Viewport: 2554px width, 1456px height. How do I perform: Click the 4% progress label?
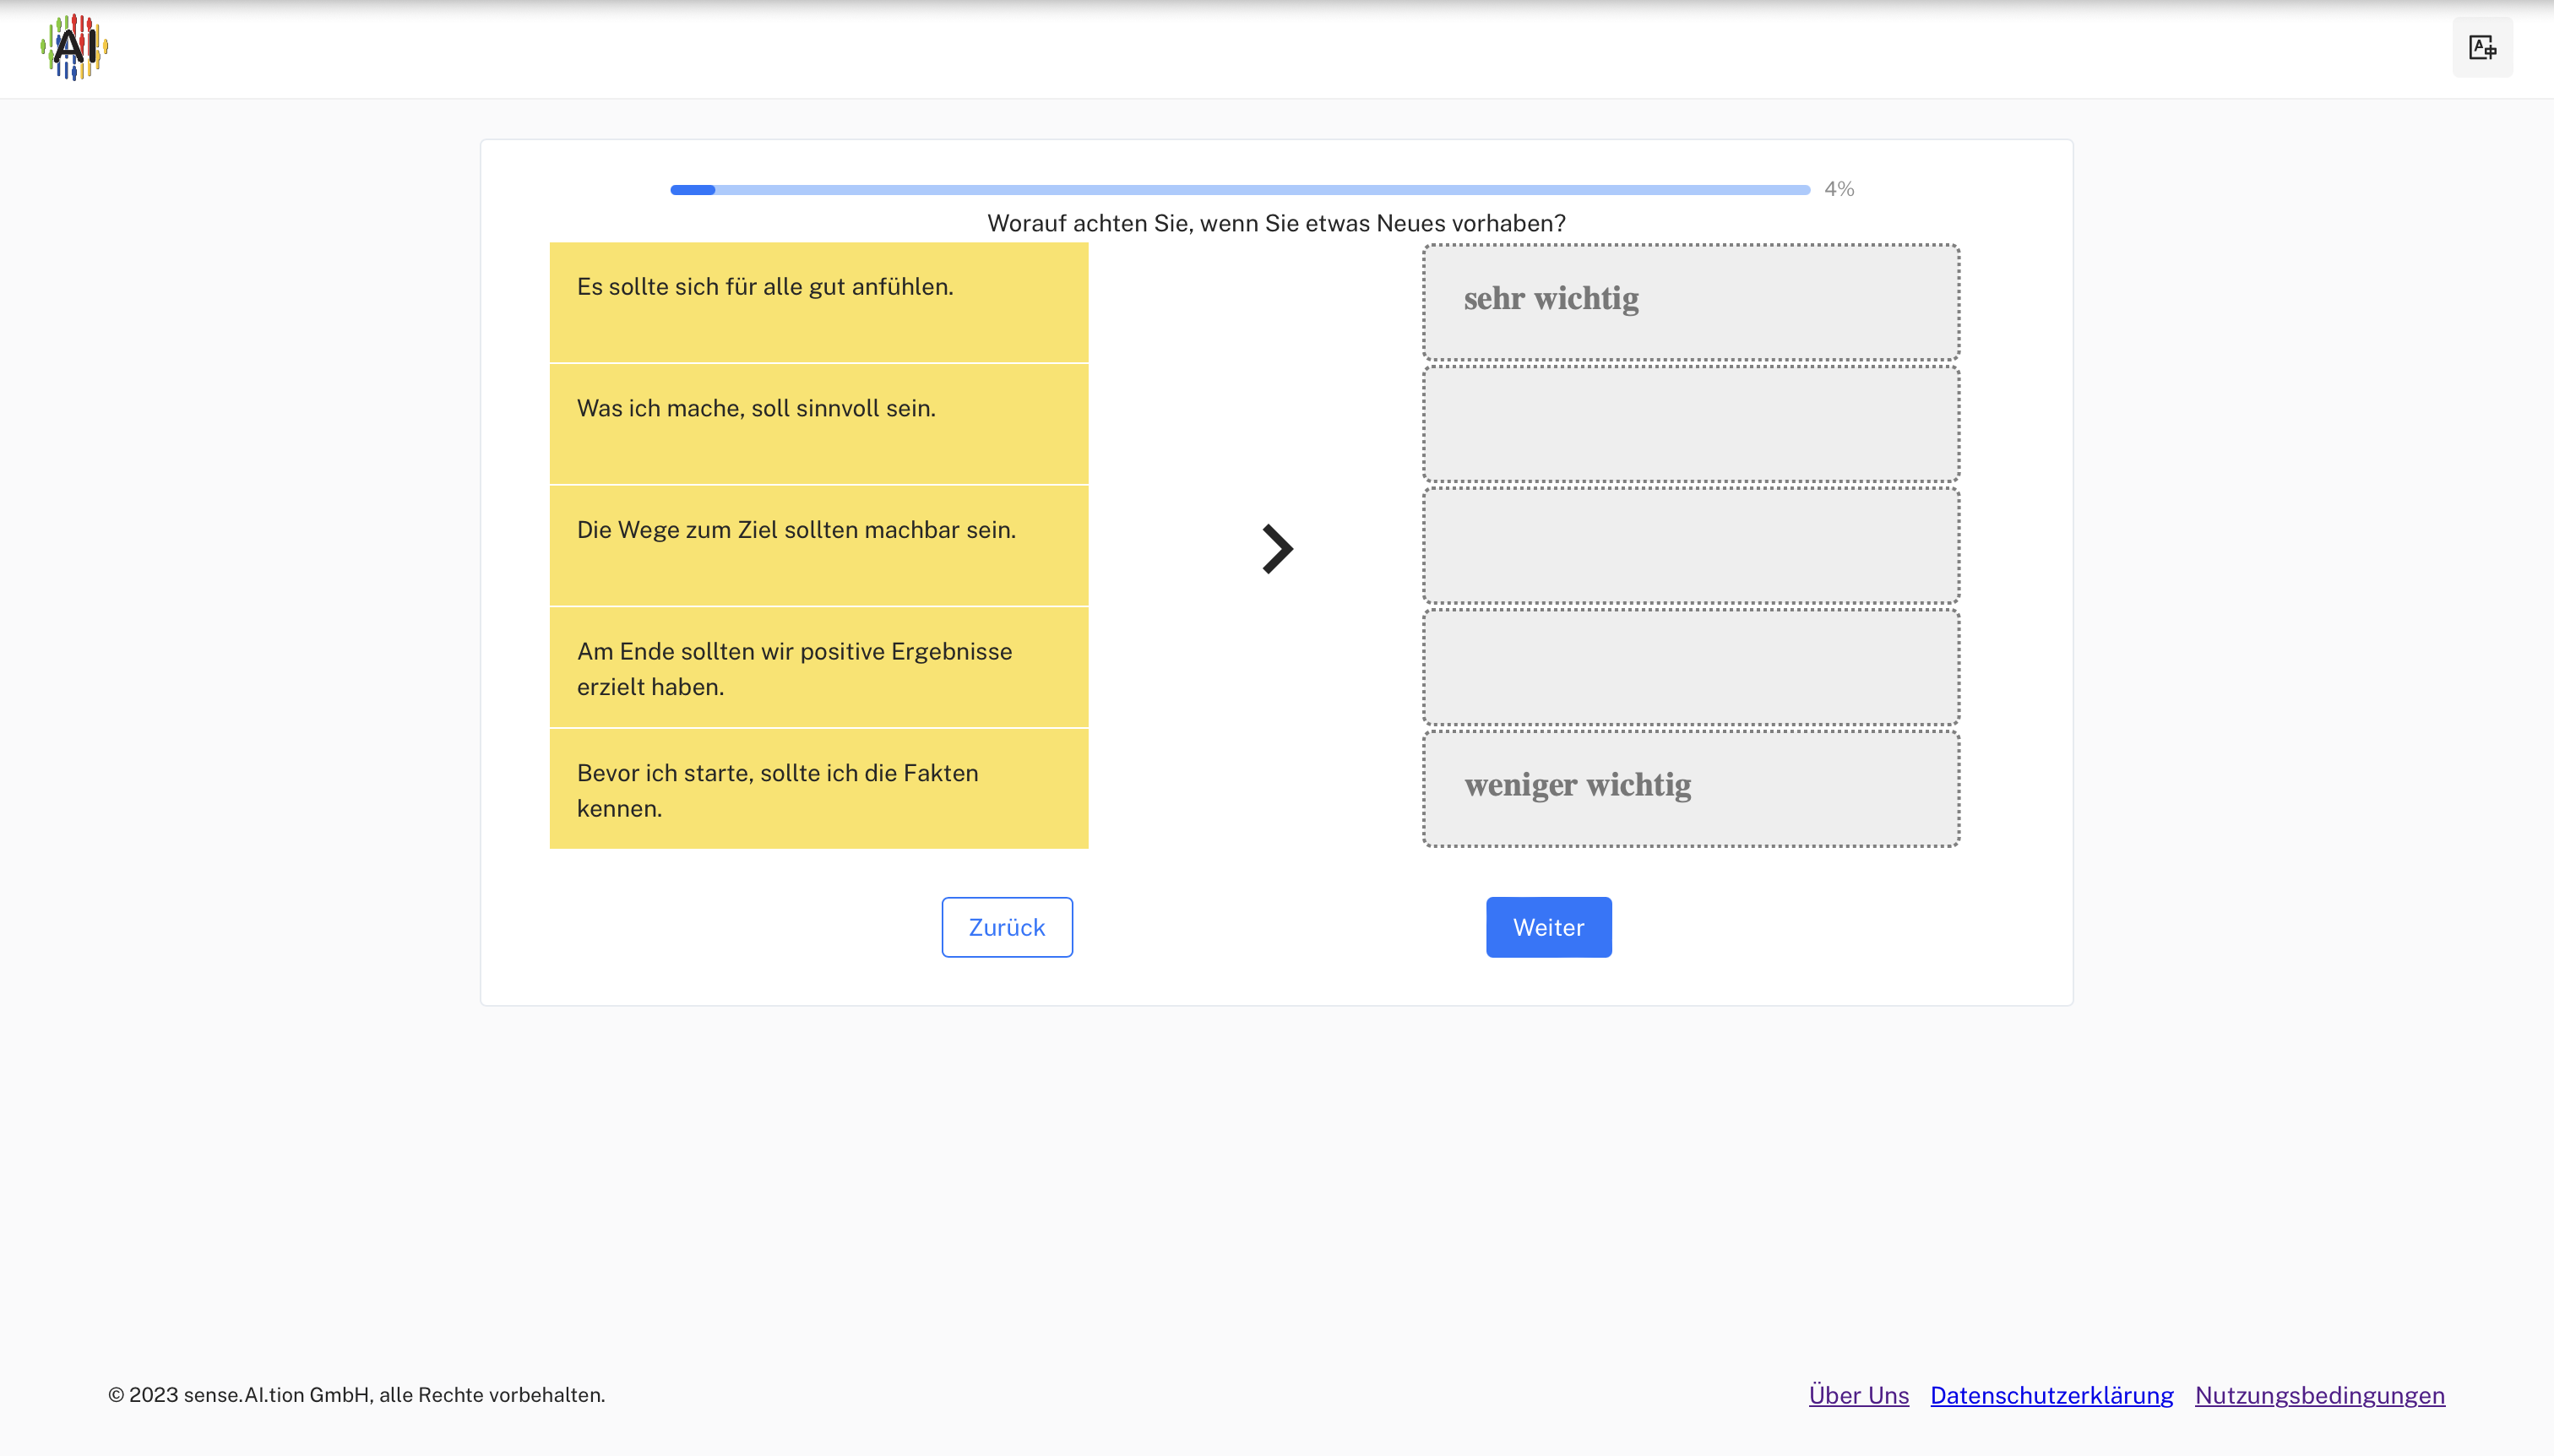[1839, 189]
